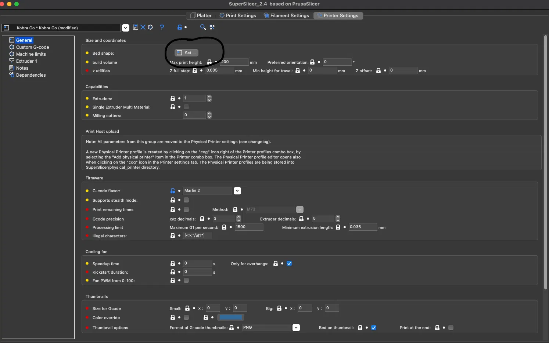Open the G-code flavor dropdown

[x=237, y=191]
